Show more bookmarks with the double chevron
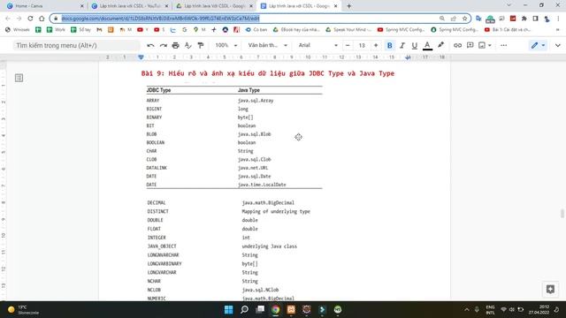The height and width of the screenshot is (318, 566). [558, 29]
